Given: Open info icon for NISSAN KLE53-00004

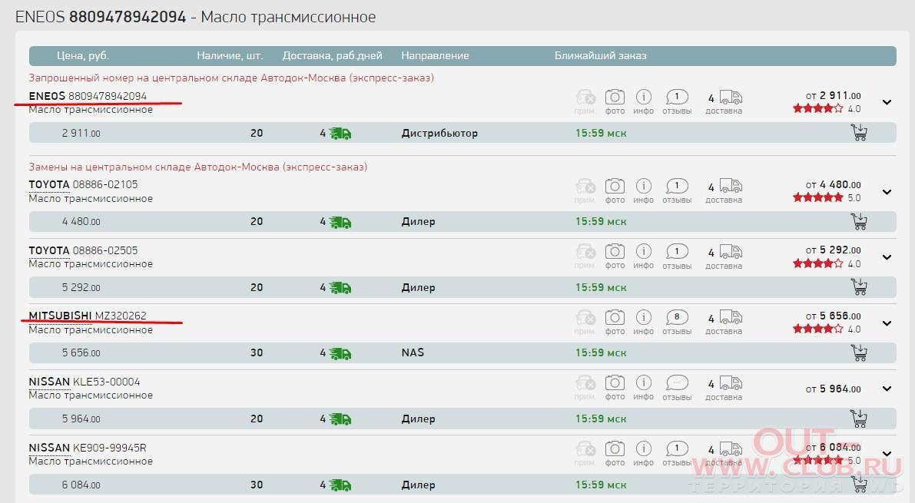Looking at the screenshot, I should (643, 382).
